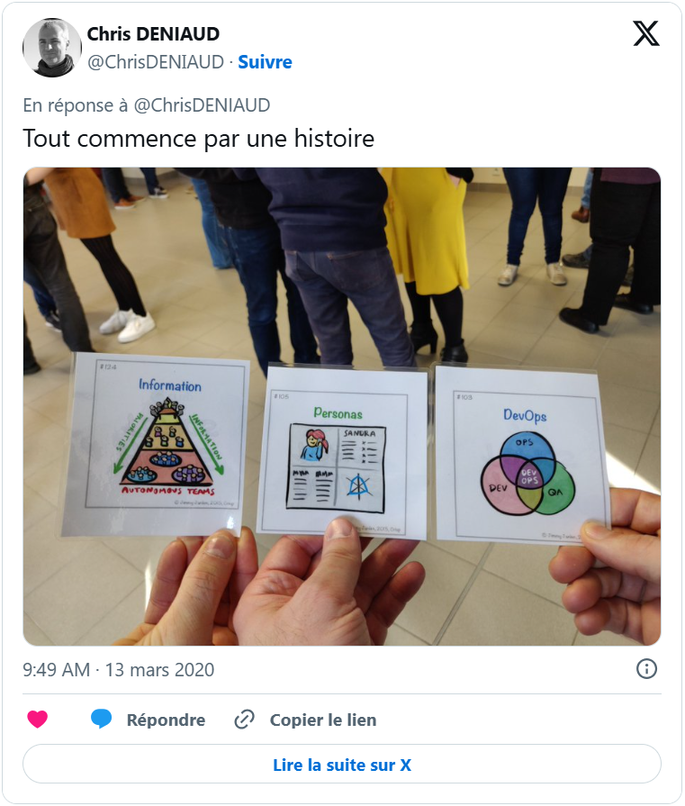Click the Lire la suite sur X button
This screenshot has width=685, height=806.
click(342, 765)
